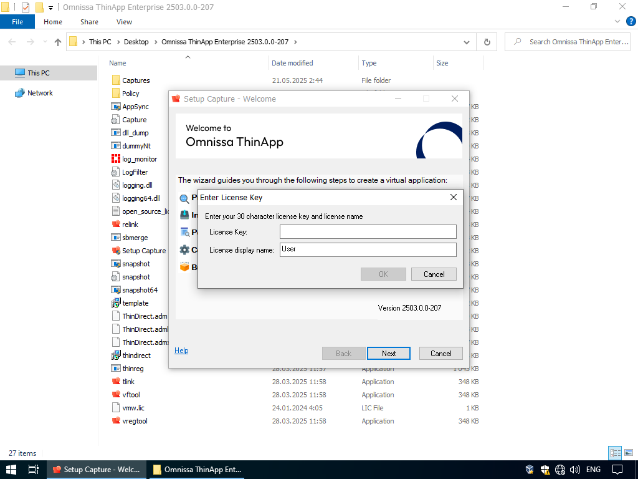The width and height of the screenshot is (638, 479).
Task: Open the Share ribbon tab
Action: tap(89, 22)
